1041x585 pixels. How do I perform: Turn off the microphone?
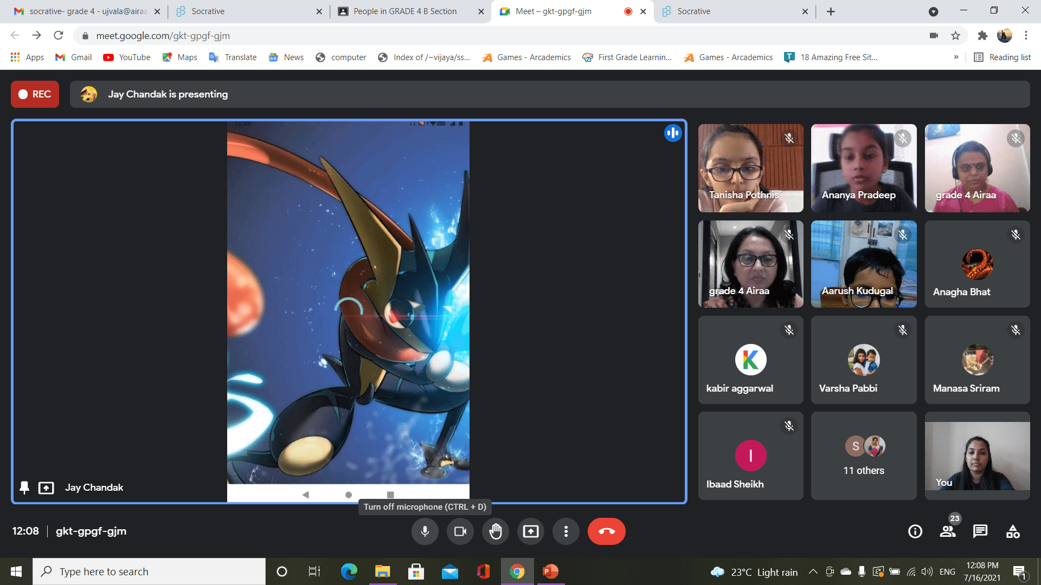tap(425, 531)
